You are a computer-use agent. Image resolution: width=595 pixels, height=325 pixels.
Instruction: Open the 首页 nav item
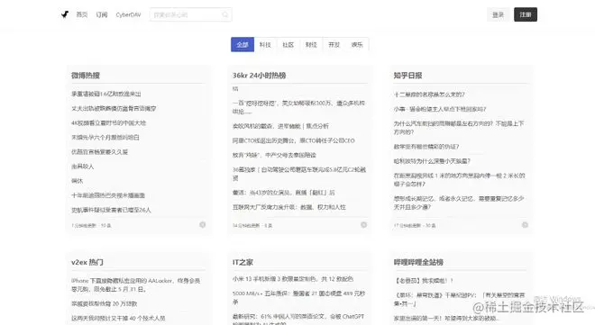pos(81,14)
